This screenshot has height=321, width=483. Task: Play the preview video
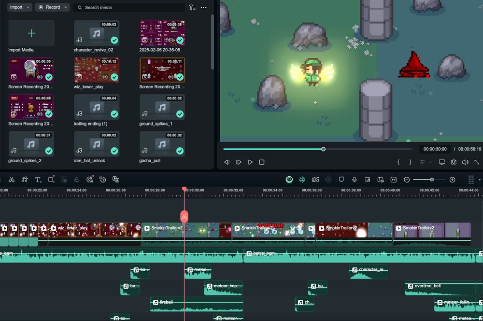[x=250, y=162]
